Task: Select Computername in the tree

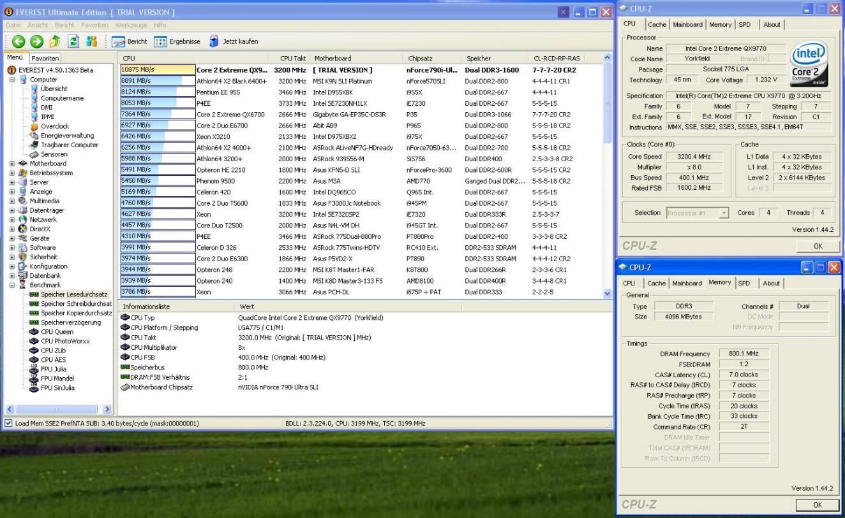Action: pos(62,98)
